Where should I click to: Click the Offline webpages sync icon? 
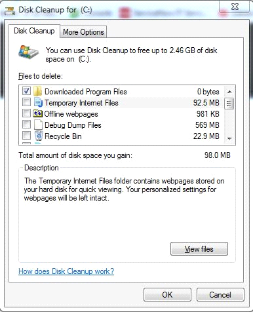[x=37, y=113]
